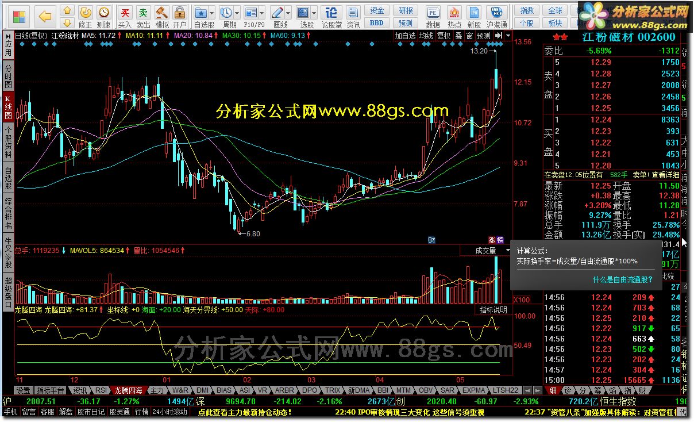Click the 研报 research reports button
The height and width of the screenshot is (422, 694).
pyautogui.click(x=406, y=10)
